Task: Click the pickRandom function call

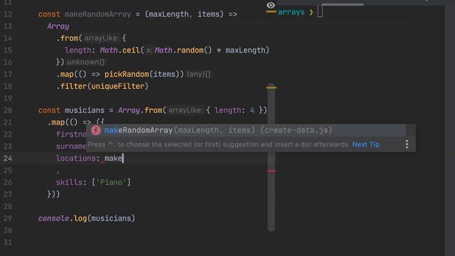Action: pos(127,74)
